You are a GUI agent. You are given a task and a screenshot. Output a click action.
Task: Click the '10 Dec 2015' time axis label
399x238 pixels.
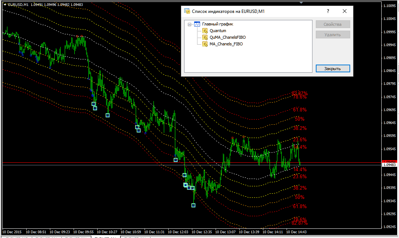point(12,232)
